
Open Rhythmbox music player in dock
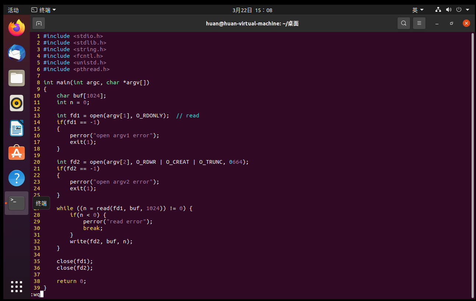[17, 103]
